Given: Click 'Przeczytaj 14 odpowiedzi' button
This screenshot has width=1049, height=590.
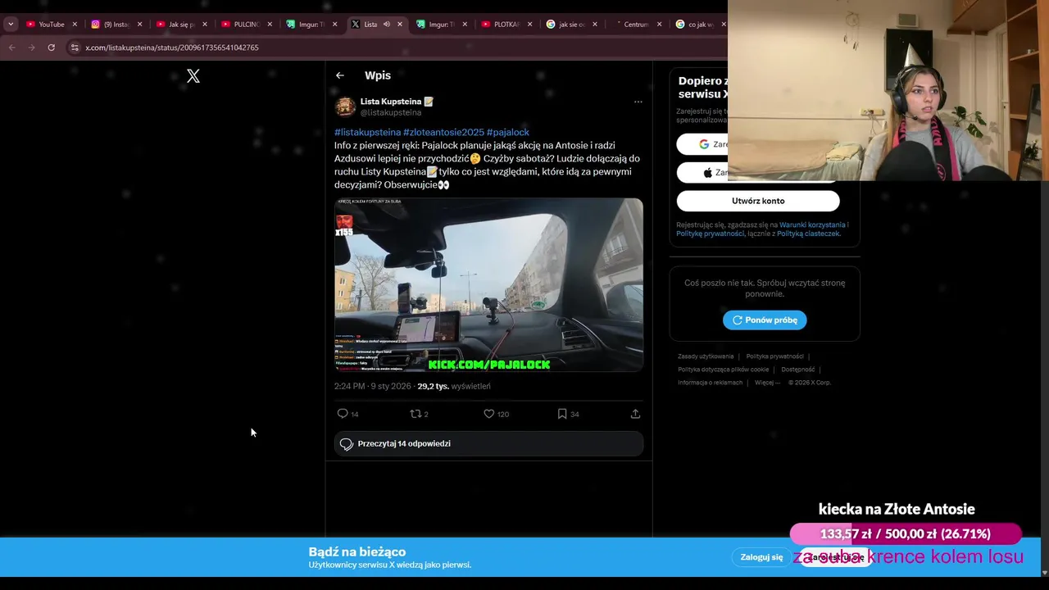Looking at the screenshot, I should (x=488, y=444).
